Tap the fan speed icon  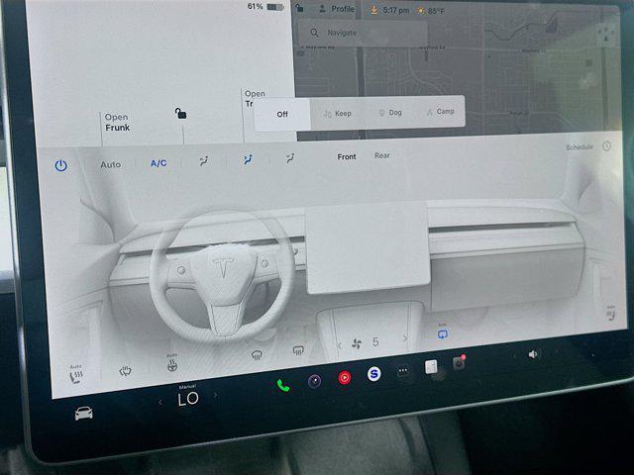[x=357, y=343]
